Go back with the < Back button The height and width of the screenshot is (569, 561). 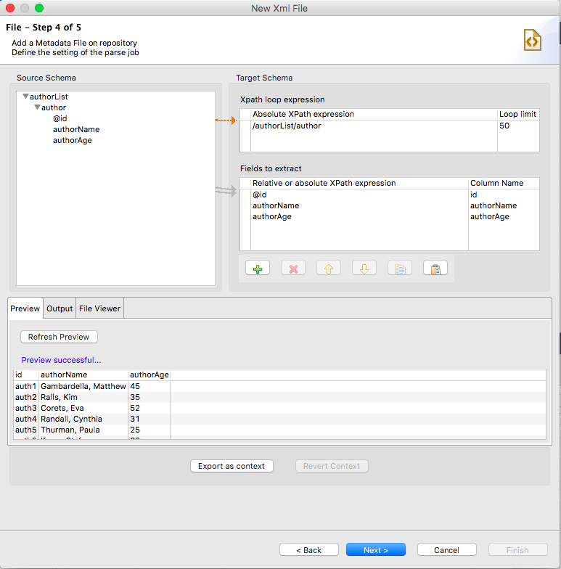(309, 550)
